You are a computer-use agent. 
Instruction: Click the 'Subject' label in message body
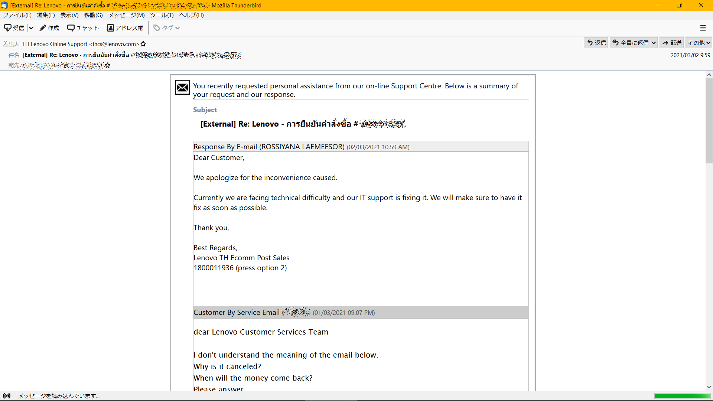pyautogui.click(x=205, y=110)
